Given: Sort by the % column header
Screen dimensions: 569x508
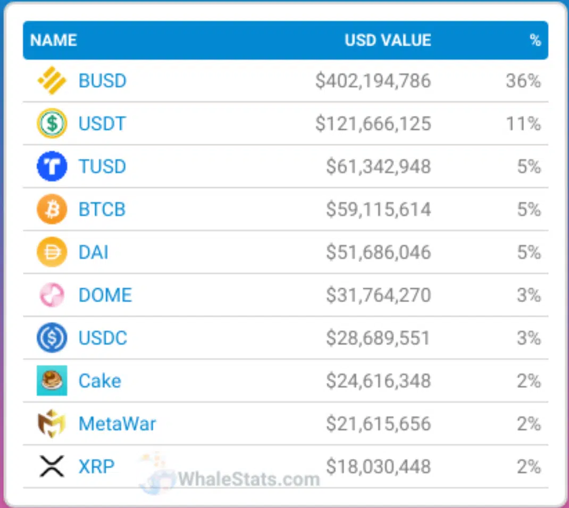Looking at the screenshot, I should [535, 40].
